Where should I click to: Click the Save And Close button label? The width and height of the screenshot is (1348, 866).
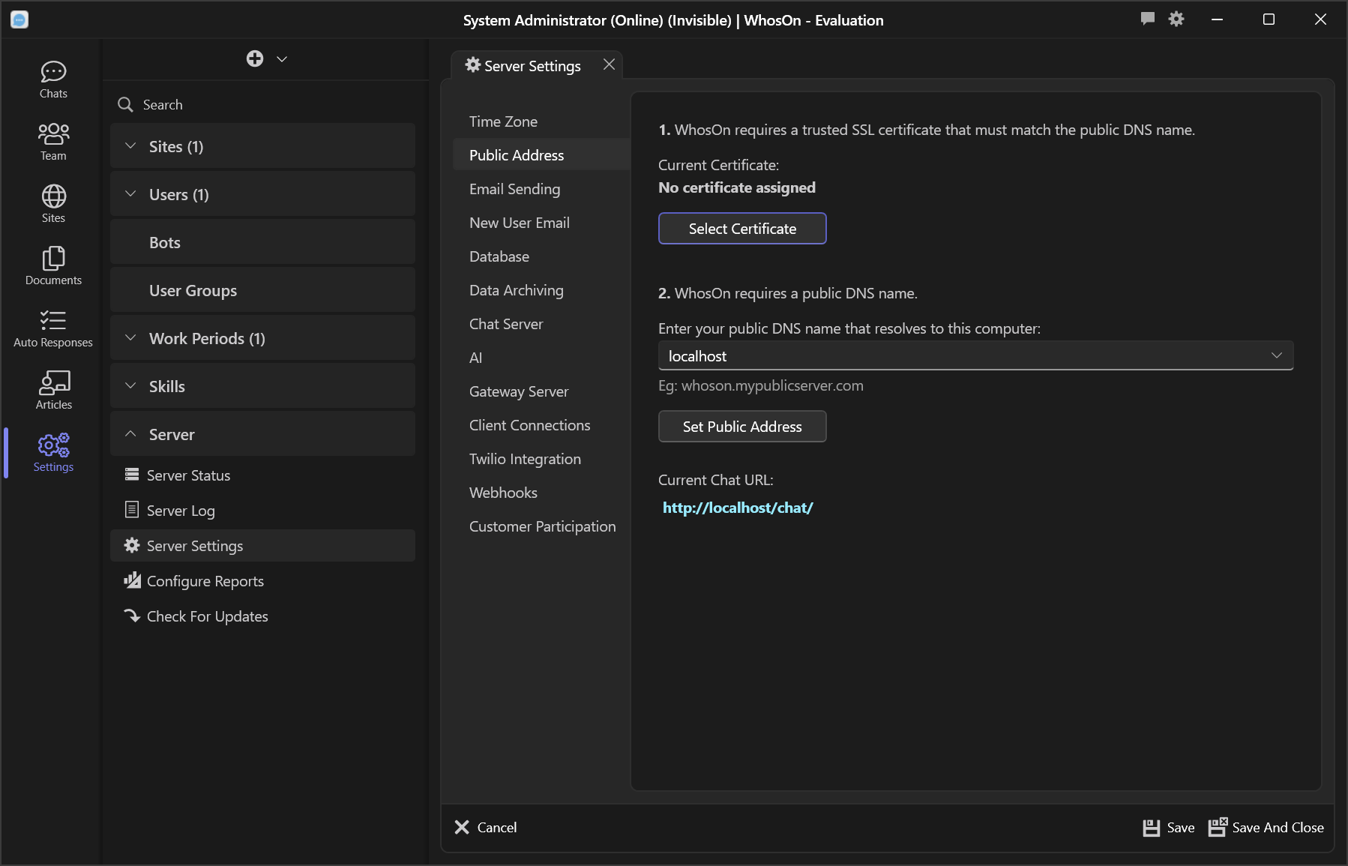pyautogui.click(x=1278, y=828)
